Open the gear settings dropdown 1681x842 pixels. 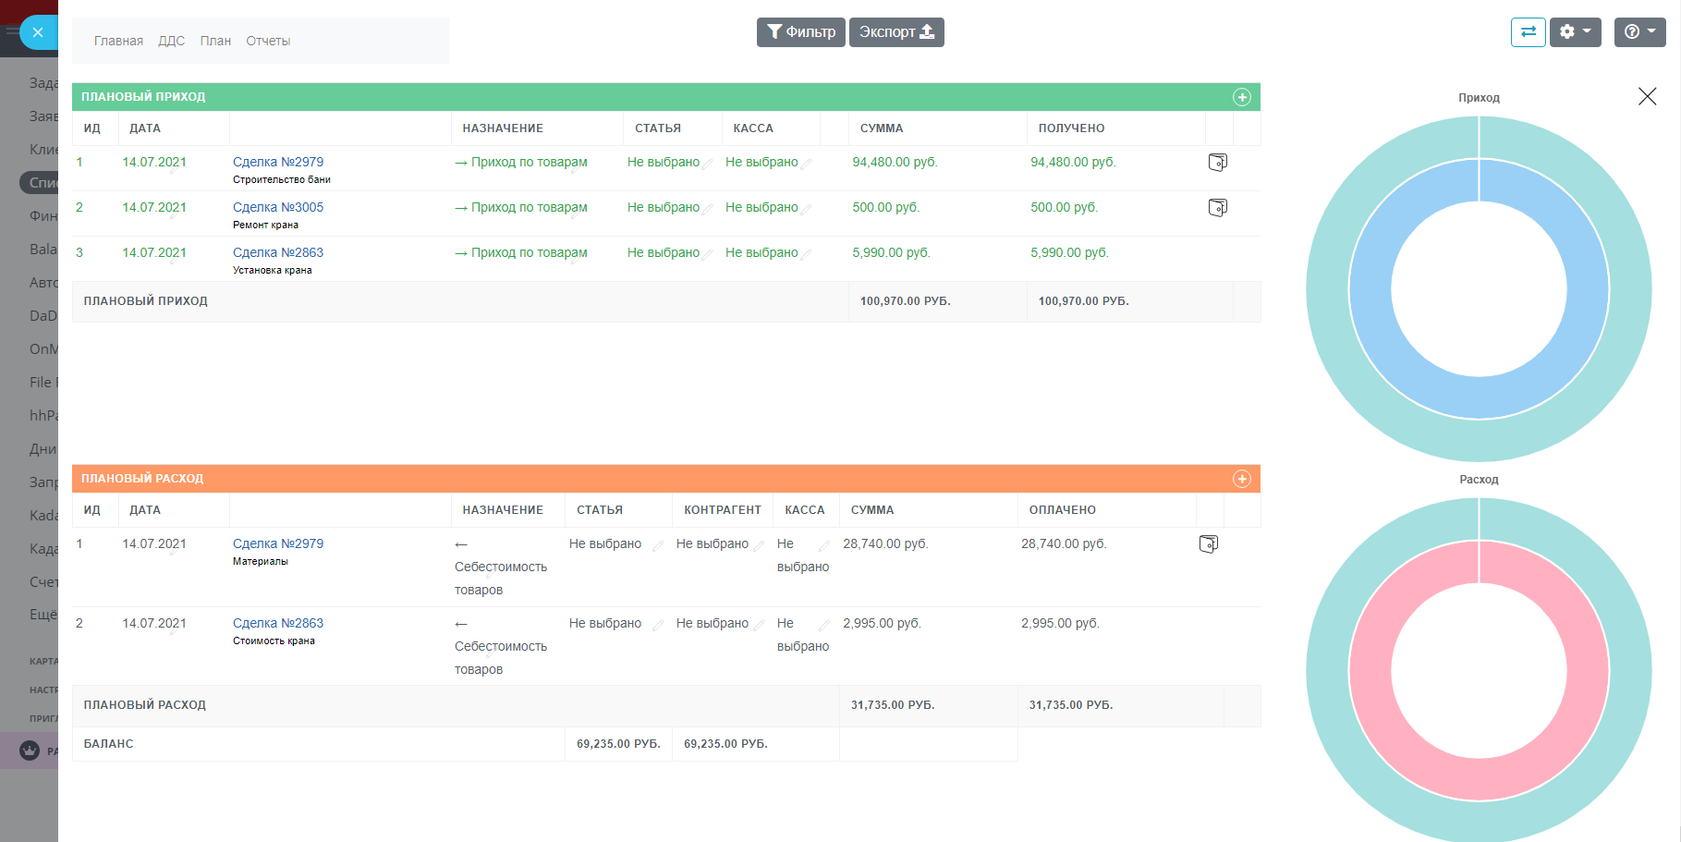tap(1575, 32)
